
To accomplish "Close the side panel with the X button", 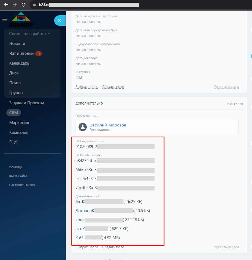I will 60,21.
